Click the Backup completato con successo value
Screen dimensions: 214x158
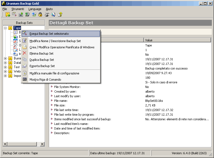[x=166, y=68]
